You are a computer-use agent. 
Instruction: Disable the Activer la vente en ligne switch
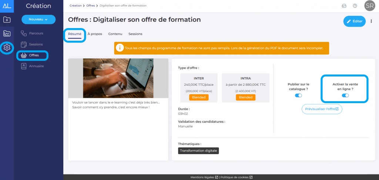[345, 95]
